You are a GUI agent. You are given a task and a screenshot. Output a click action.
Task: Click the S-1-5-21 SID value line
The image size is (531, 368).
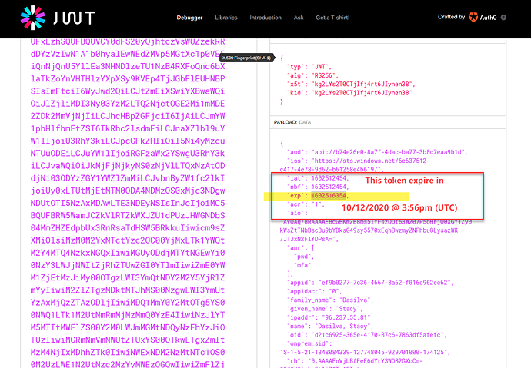pyautogui.click(x=365, y=352)
